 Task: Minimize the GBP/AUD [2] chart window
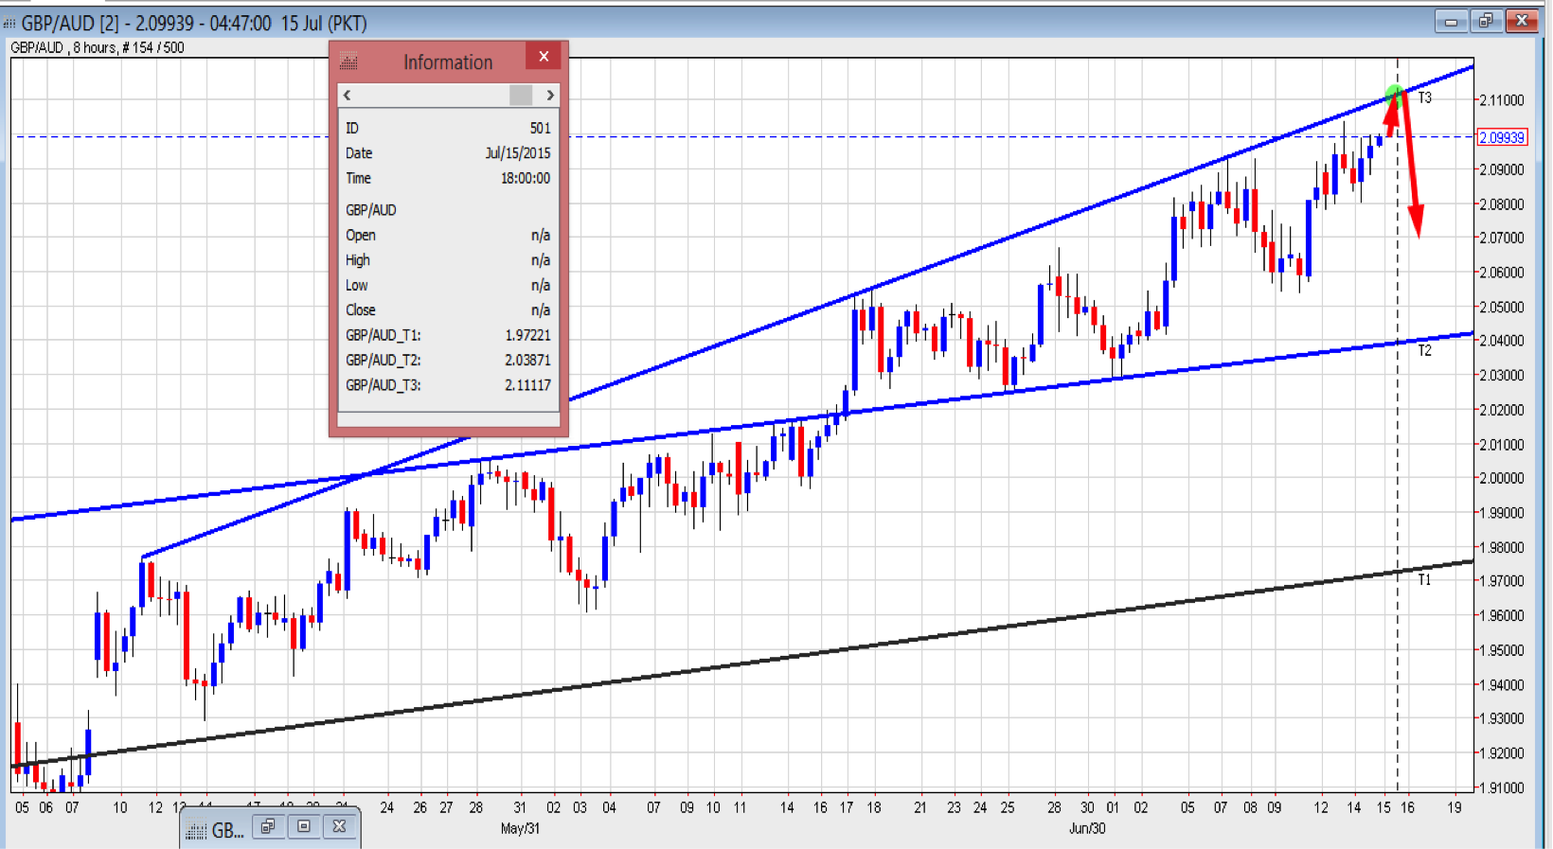[1450, 21]
